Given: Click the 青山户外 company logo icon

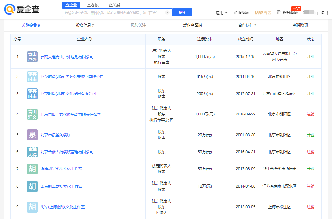Looking at the screenshot, I should (32, 57).
